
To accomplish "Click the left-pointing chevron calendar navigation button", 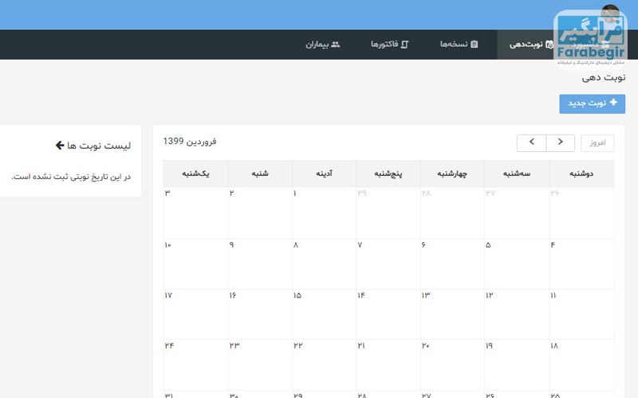I will click(x=531, y=143).
